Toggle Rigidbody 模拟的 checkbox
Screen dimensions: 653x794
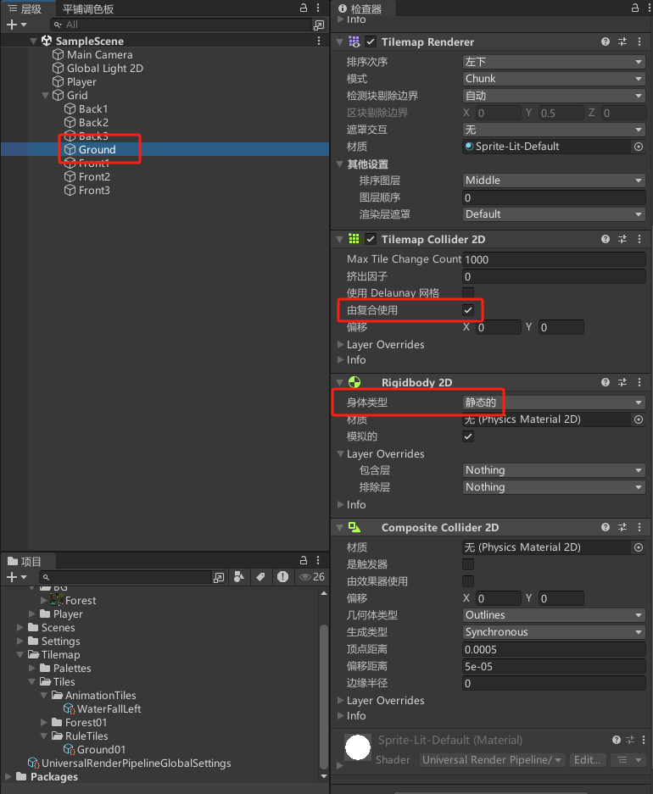[x=468, y=436]
